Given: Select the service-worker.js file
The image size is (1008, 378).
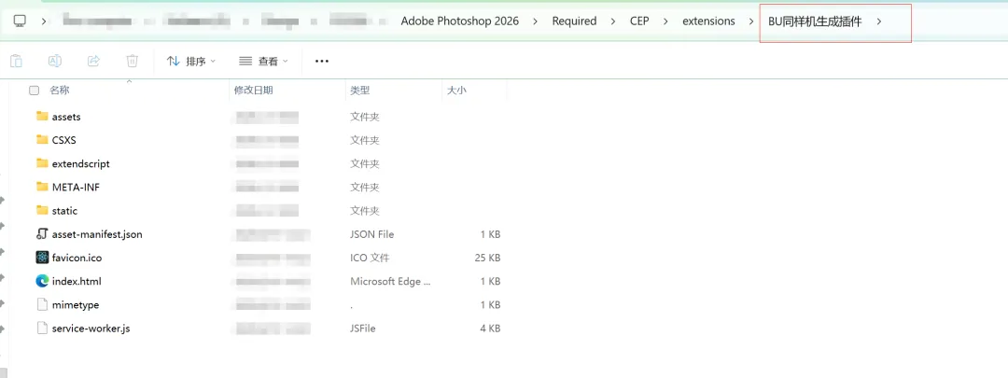Looking at the screenshot, I should pyautogui.click(x=91, y=329).
